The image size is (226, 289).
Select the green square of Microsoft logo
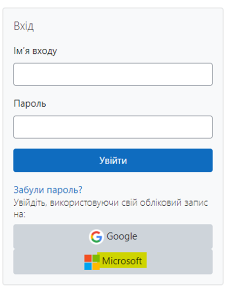tap(96, 259)
